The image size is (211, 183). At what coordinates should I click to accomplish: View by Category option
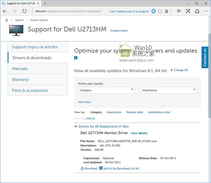(x=96, y=112)
